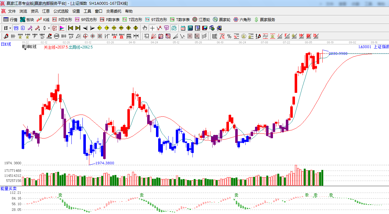Open the 交易委托 menu
Viewport: 389px width, 214px height.
pos(114,11)
